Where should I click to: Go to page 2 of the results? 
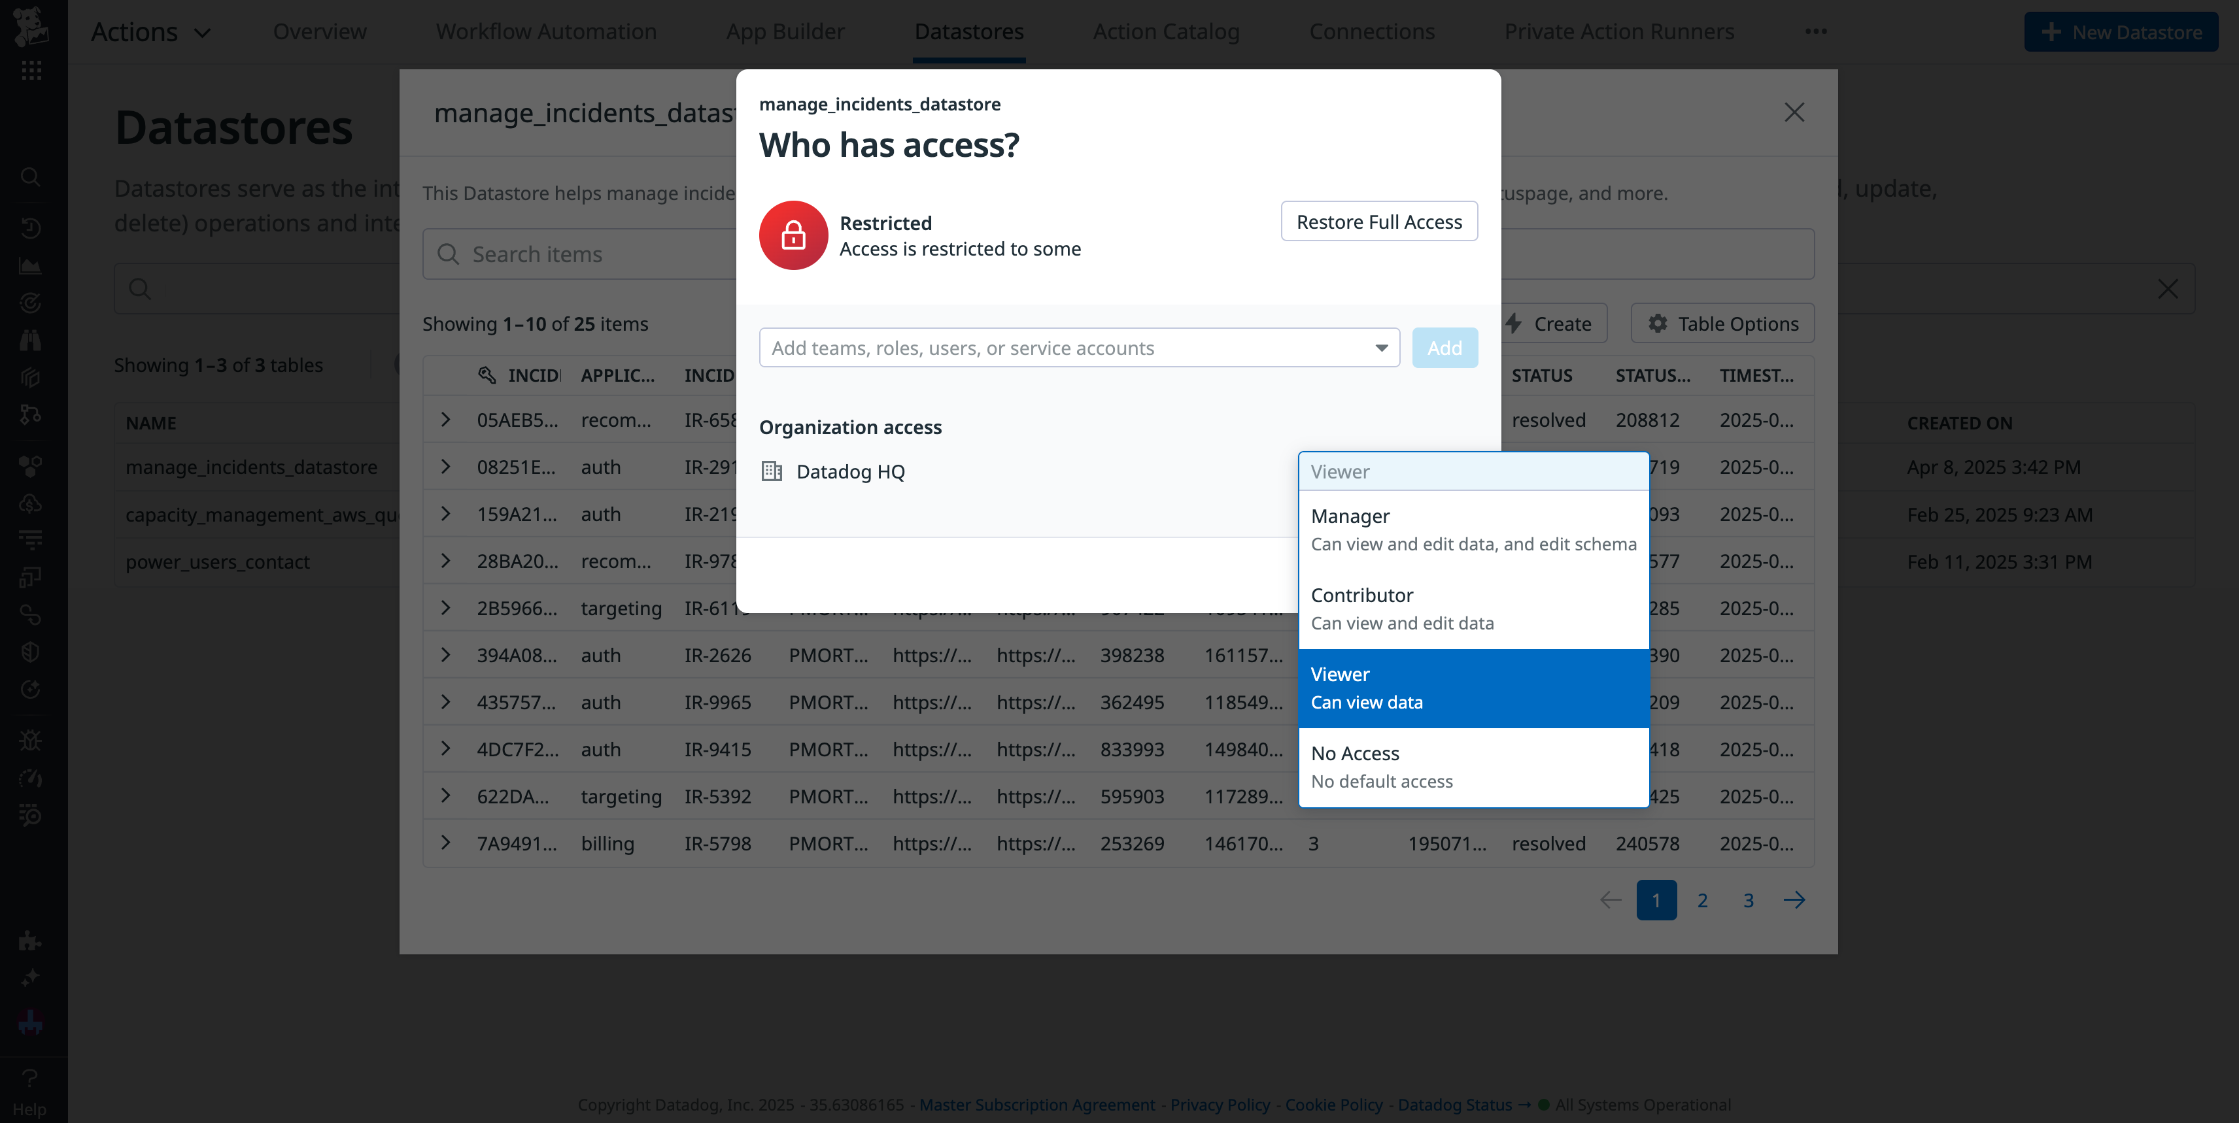(x=1702, y=900)
